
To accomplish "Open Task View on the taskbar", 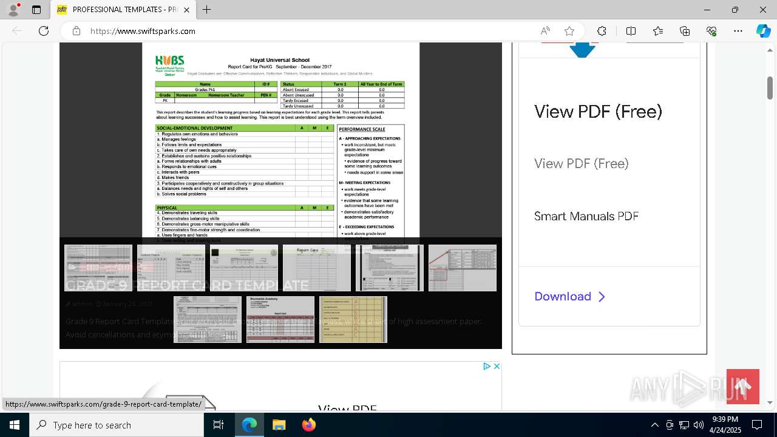I will coord(219,425).
